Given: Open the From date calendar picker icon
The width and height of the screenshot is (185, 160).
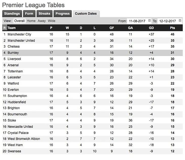Looking at the screenshot, I should click(150, 21).
